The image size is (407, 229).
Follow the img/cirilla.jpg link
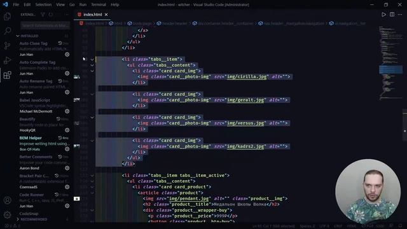(x=247, y=76)
